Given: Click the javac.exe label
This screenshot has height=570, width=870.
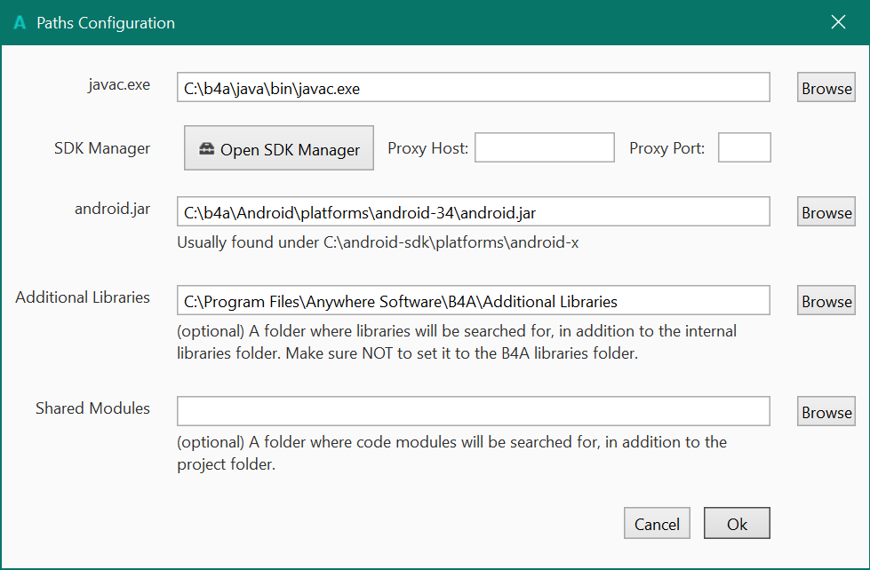Looking at the screenshot, I should tap(119, 85).
